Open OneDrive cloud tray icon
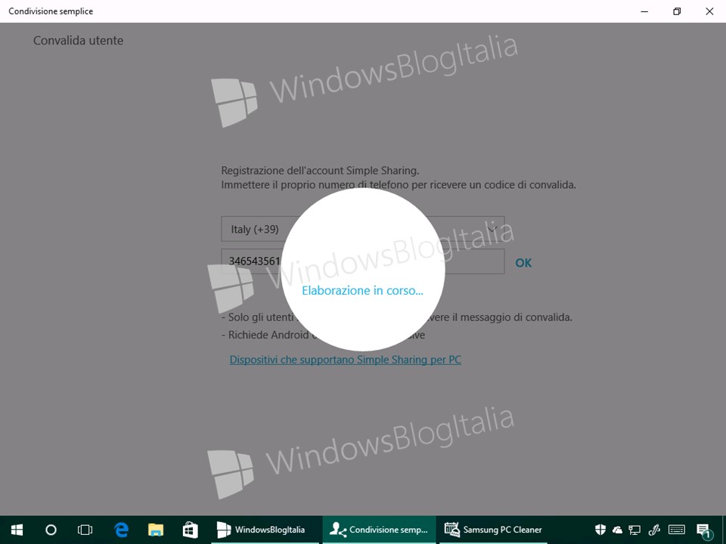The width and height of the screenshot is (726, 544). click(x=617, y=530)
